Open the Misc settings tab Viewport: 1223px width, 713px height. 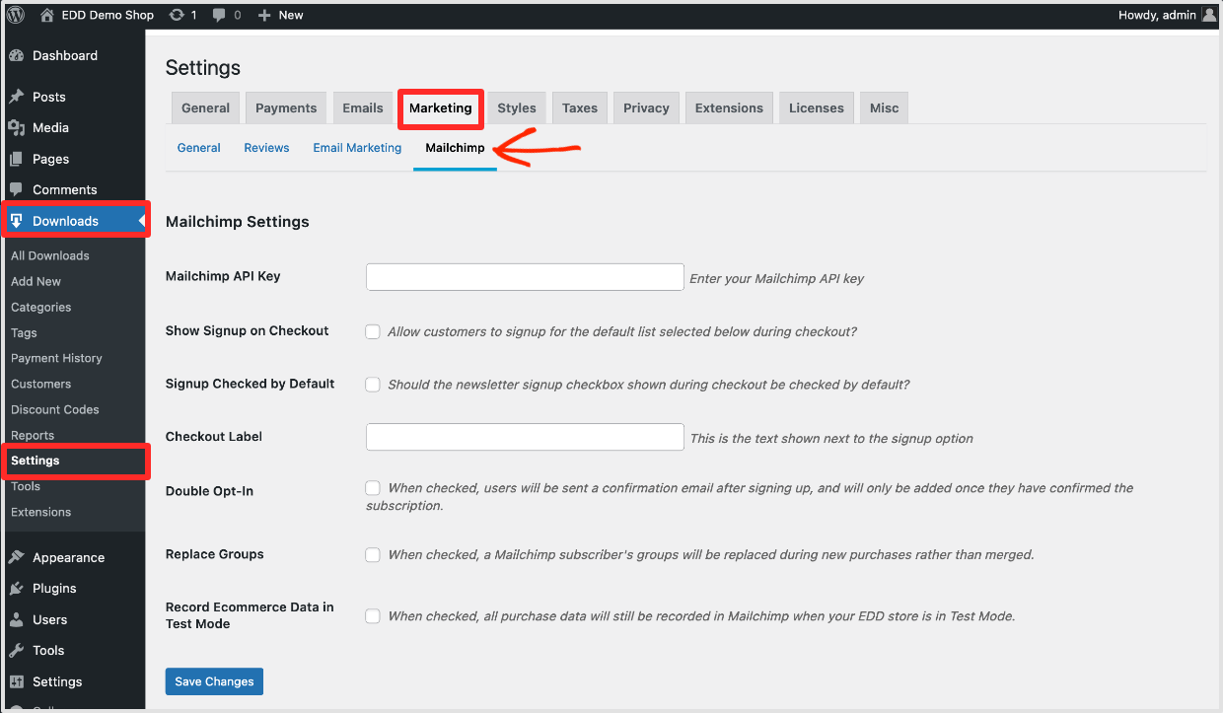tap(884, 108)
